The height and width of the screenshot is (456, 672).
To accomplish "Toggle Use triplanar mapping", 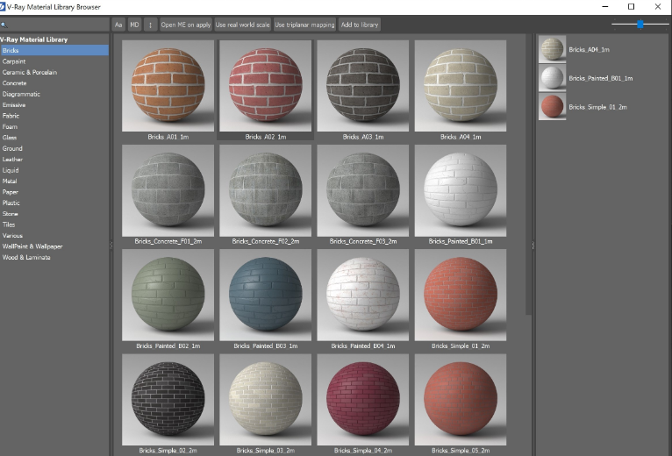I will pos(304,25).
